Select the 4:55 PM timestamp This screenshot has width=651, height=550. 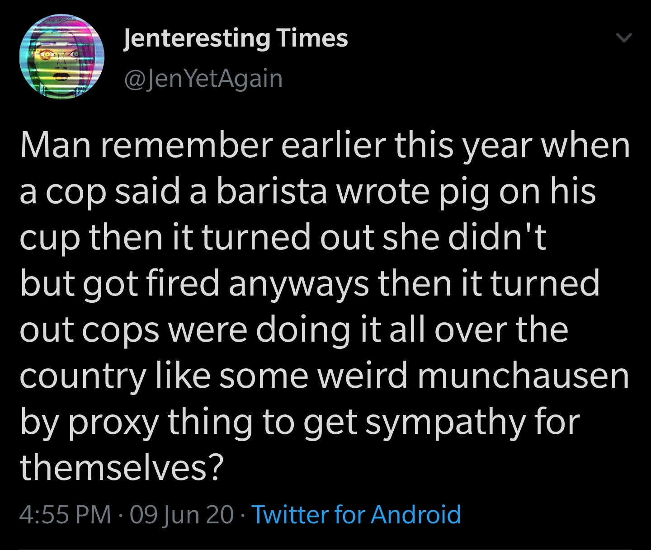click(x=66, y=514)
